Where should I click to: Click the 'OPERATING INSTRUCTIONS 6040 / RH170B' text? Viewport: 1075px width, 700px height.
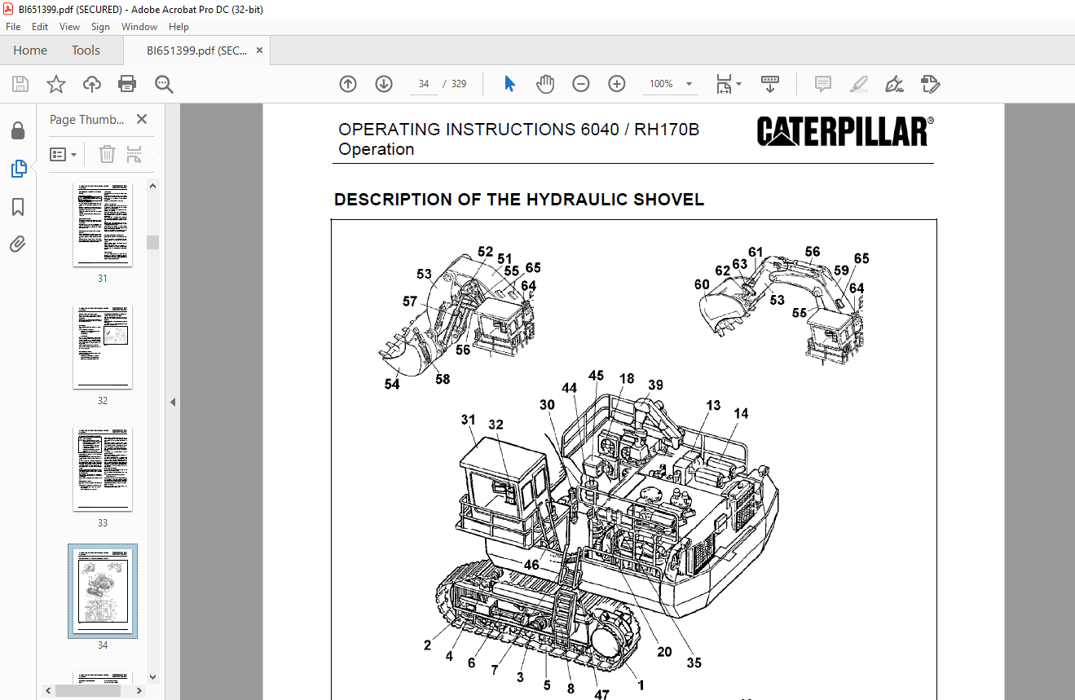pos(519,129)
